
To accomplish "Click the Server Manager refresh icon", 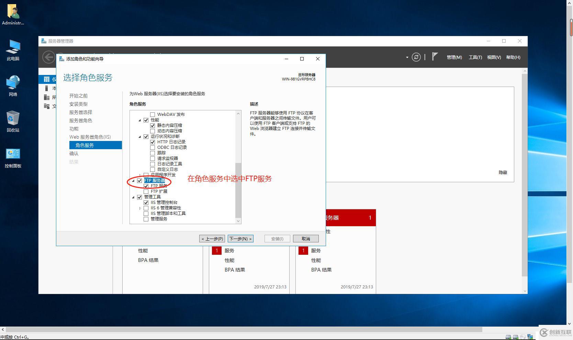I will 416,57.
